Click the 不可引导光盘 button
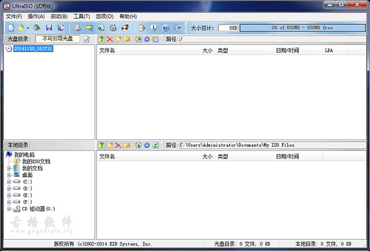Screen dimensions: 370x251 click(61, 39)
